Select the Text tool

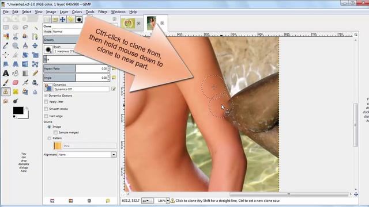tap(6, 73)
